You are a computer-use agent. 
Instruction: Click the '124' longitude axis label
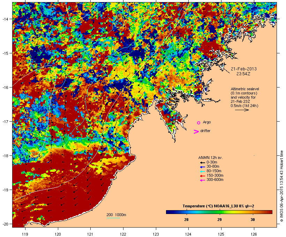tap(188, 234)
